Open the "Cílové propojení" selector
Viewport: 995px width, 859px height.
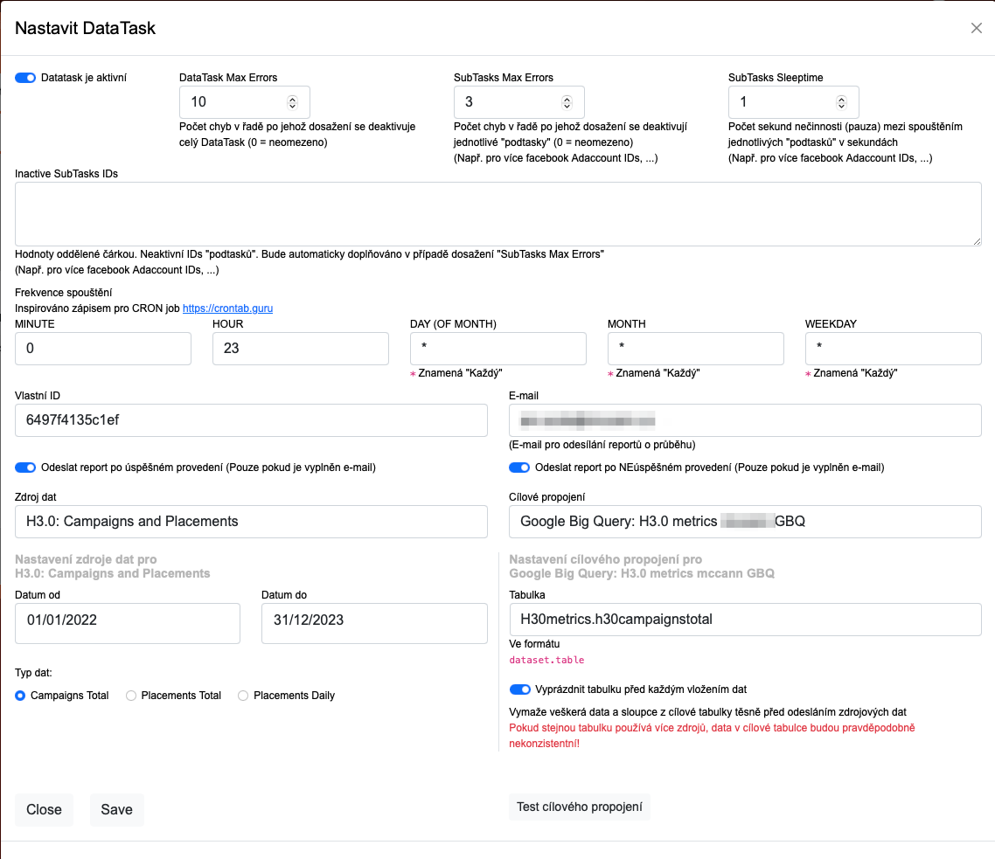(747, 522)
